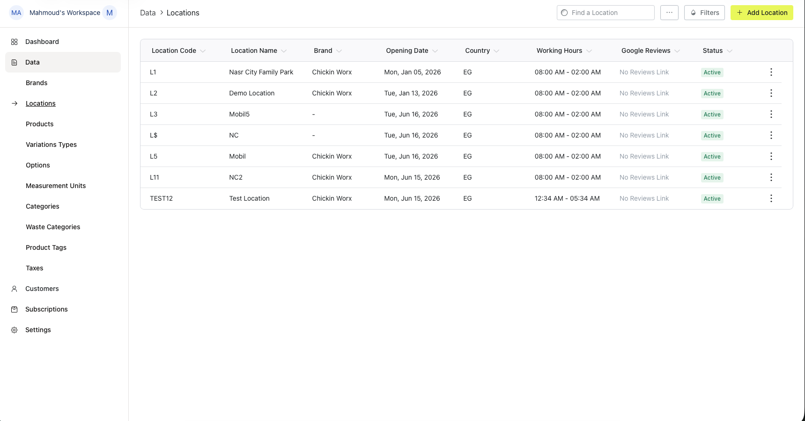
Task: Click the plus icon on Add Location
Action: [739, 13]
